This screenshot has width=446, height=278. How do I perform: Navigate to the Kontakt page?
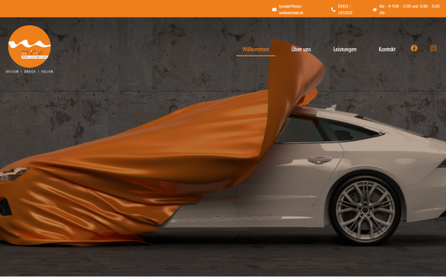pos(387,50)
